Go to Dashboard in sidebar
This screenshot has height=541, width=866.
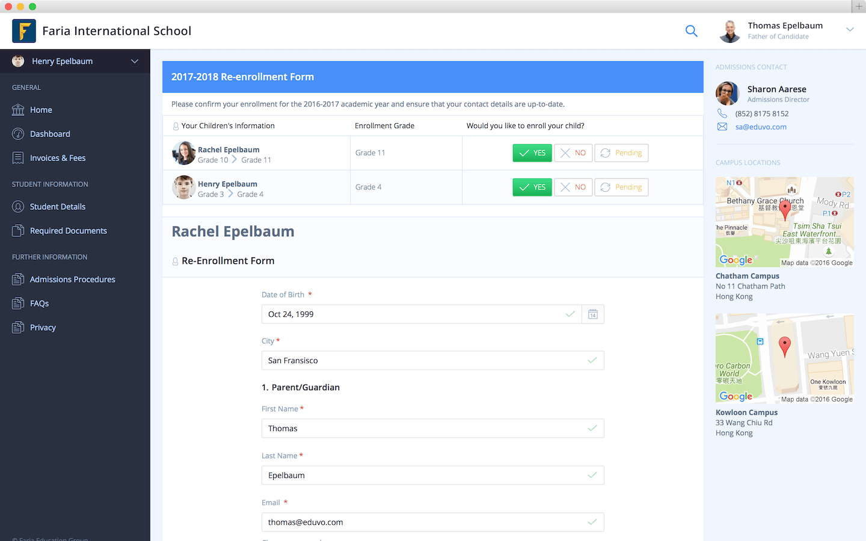tap(50, 134)
